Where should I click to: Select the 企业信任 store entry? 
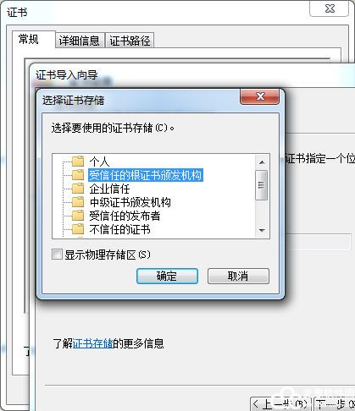[109, 189]
